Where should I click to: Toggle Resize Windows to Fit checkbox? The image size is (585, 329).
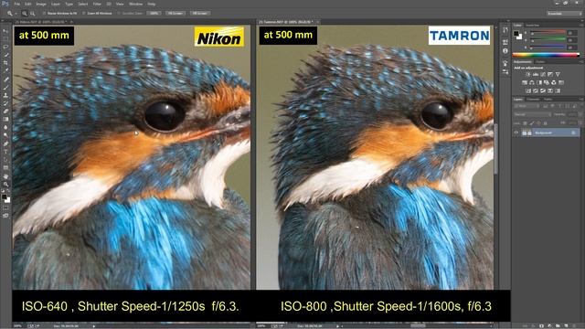pyautogui.click(x=44, y=13)
